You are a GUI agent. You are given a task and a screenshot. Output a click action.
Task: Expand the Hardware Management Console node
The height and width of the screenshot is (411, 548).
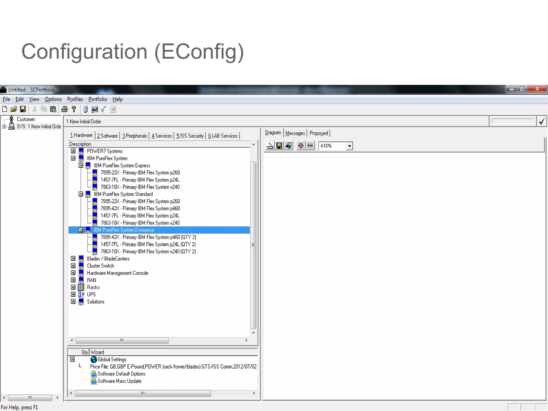[73, 273]
